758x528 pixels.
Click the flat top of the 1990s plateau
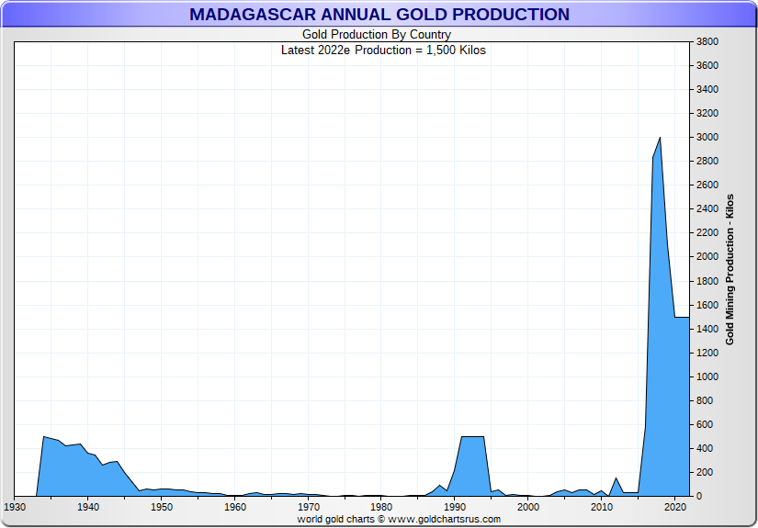(472, 437)
